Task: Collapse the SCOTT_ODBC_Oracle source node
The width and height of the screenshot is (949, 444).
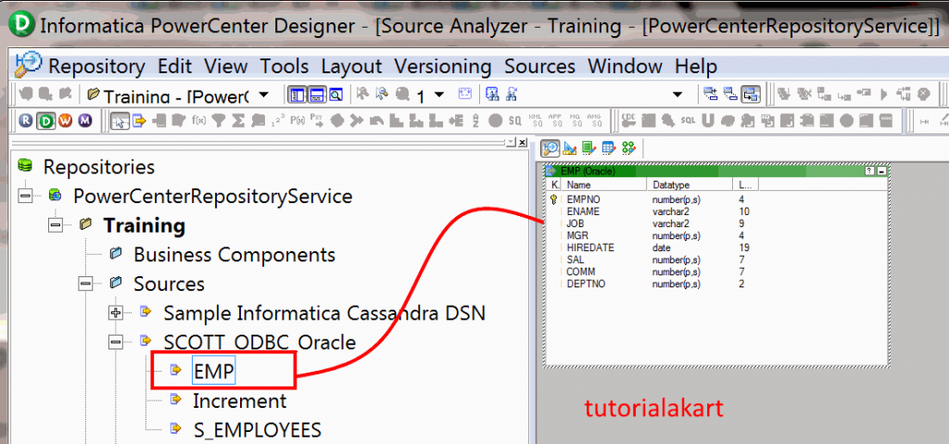Action: click(115, 342)
